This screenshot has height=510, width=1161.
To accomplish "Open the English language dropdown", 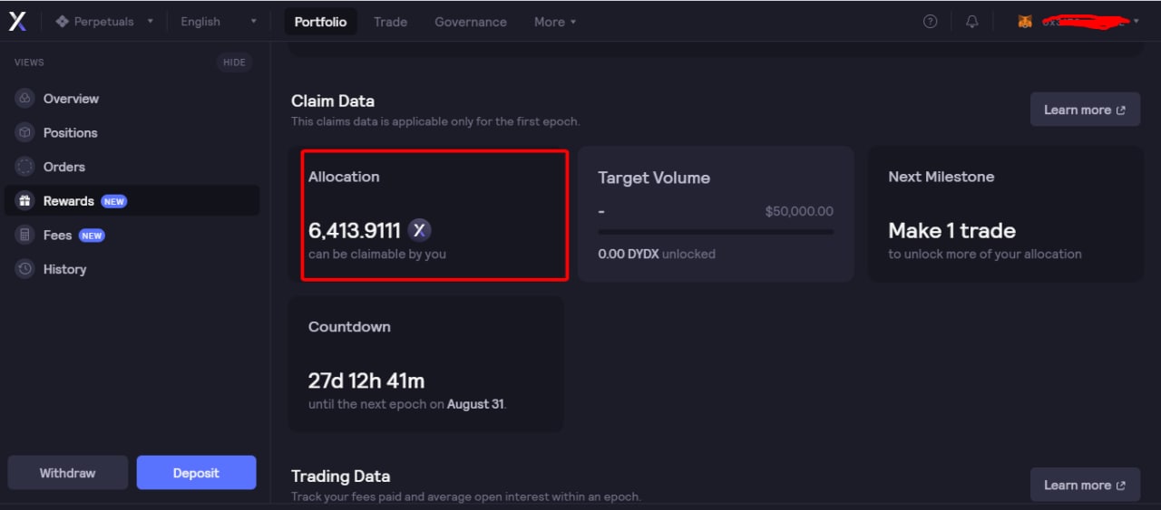I will tap(219, 22).
